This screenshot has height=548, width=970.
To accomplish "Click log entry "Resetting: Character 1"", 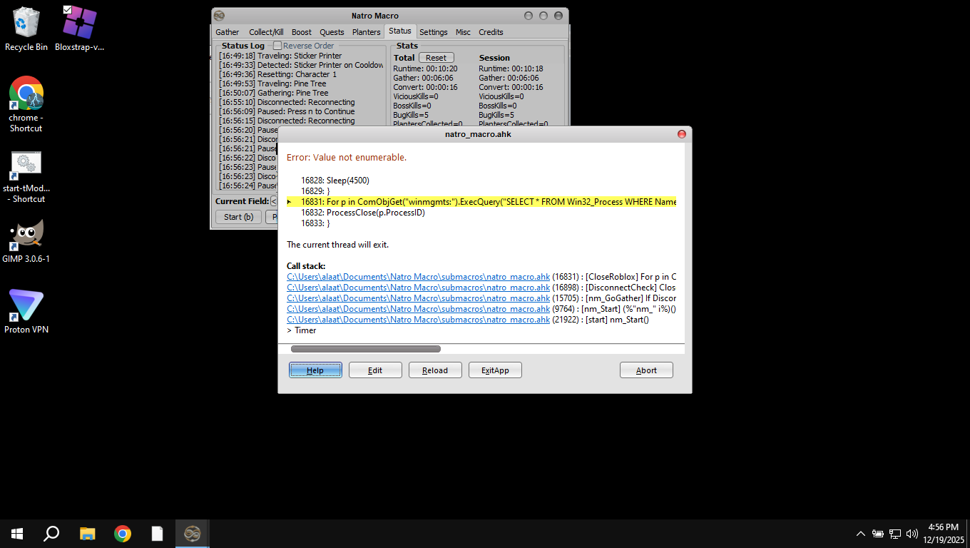I will tap(278, 74).
